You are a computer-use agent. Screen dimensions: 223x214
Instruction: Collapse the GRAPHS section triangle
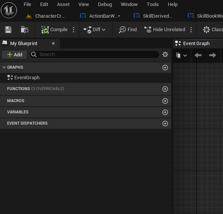coord(4,68)
